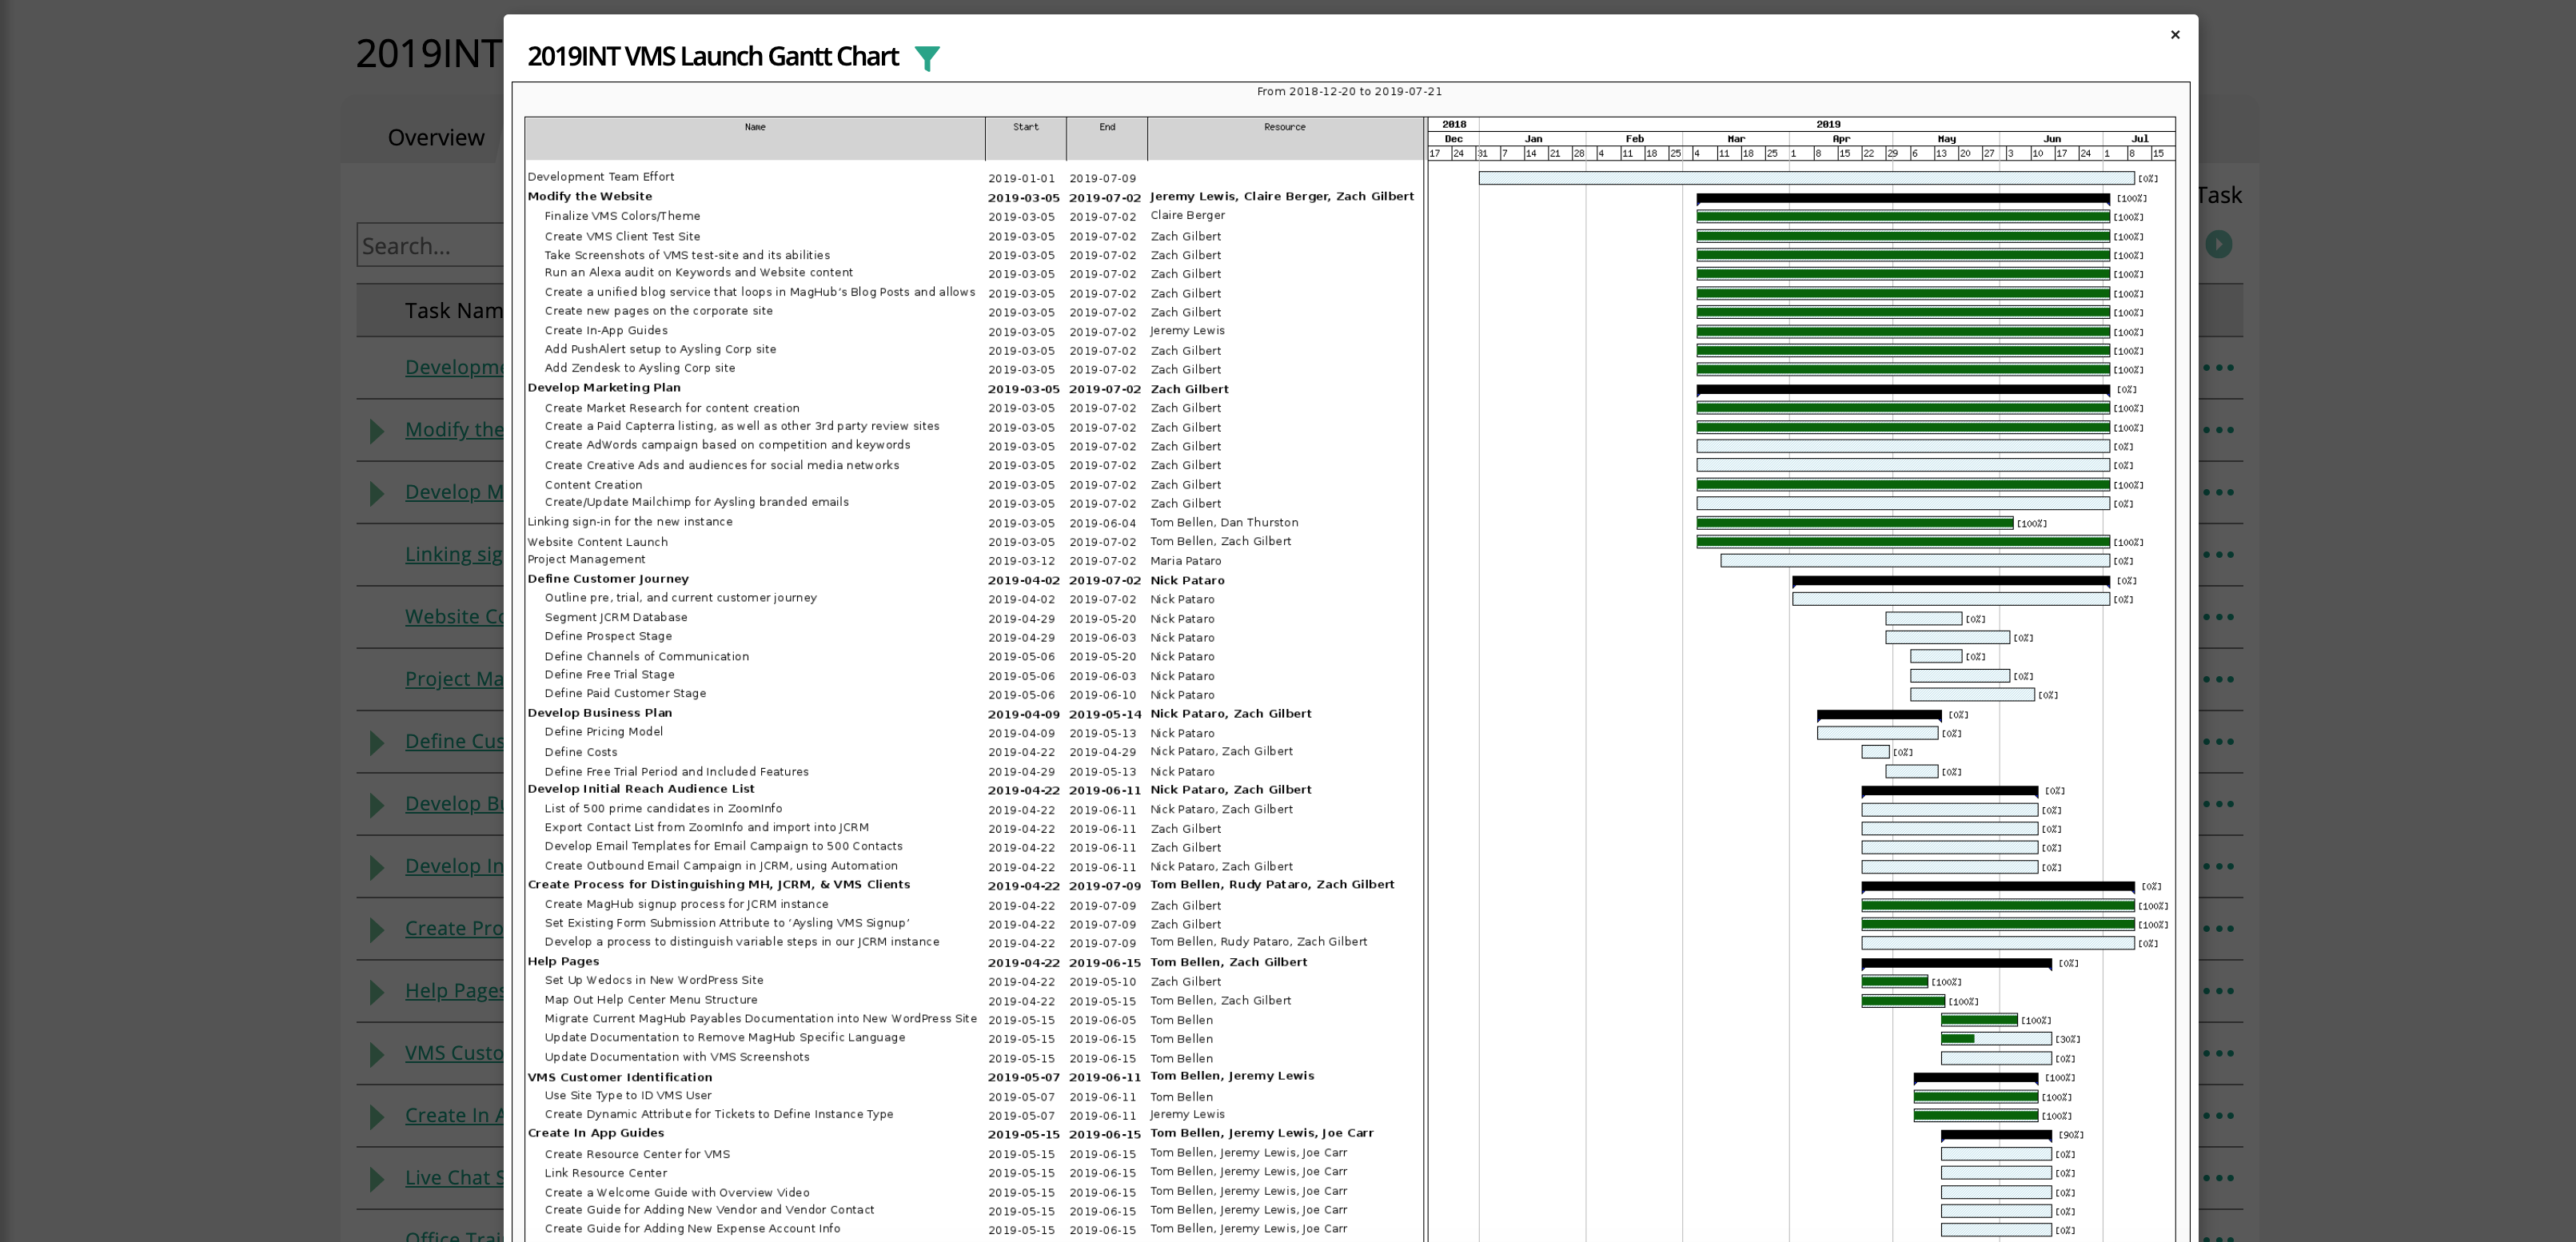Viewport: 2576px width, 1242px height.
Task: Expand the Develop M task row triangle
Action: [377, 493]
